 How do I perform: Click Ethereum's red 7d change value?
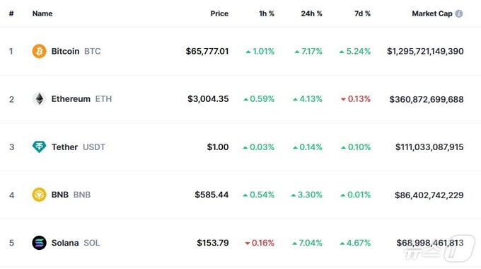359,99
